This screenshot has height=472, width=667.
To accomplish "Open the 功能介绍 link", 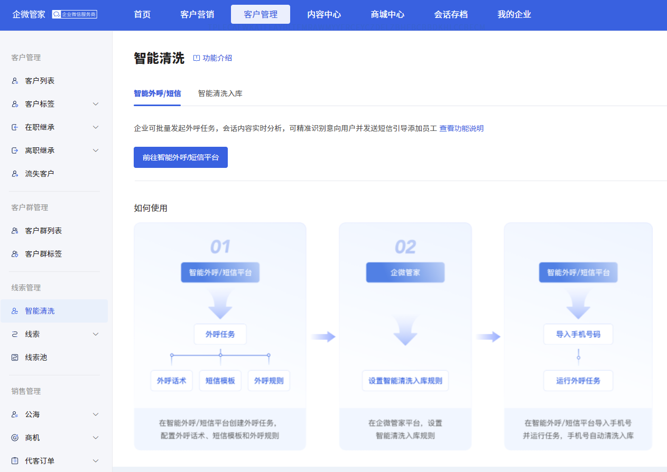I will pyautogui.click(x=217, y=58).
